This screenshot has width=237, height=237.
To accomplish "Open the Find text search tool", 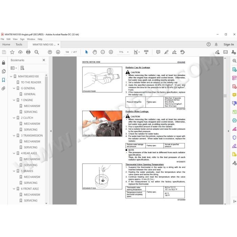I will [x=37, y=52].
